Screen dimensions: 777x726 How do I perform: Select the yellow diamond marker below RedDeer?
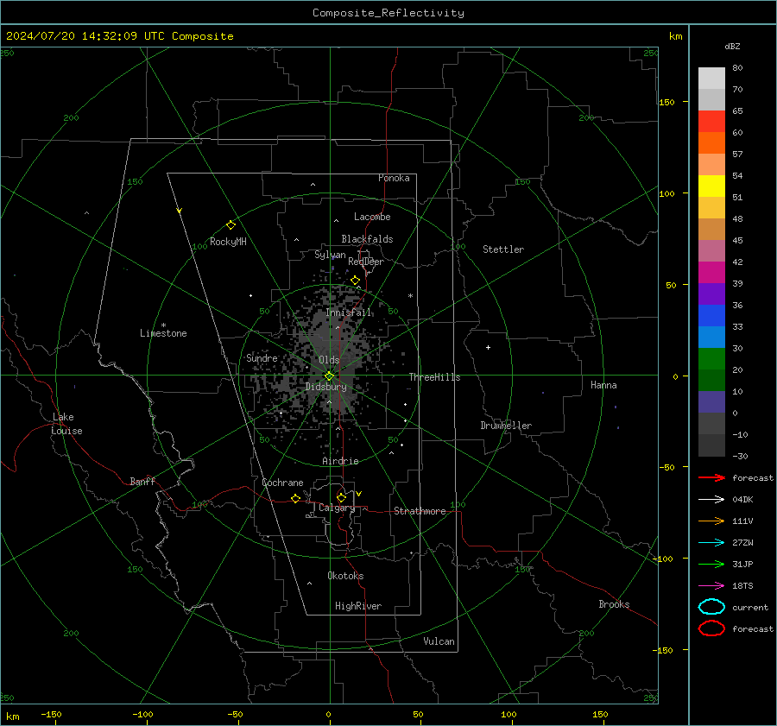click(x=355, y=281)
